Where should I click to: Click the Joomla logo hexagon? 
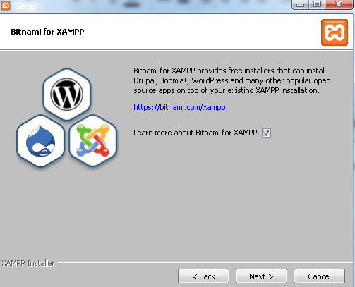93,141
